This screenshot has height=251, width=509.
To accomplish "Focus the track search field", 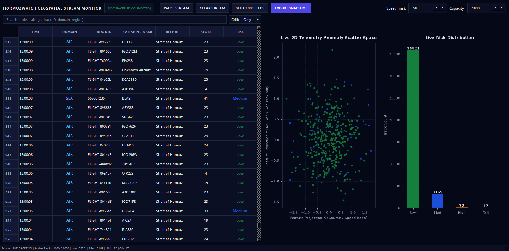I will coord(115,20).
